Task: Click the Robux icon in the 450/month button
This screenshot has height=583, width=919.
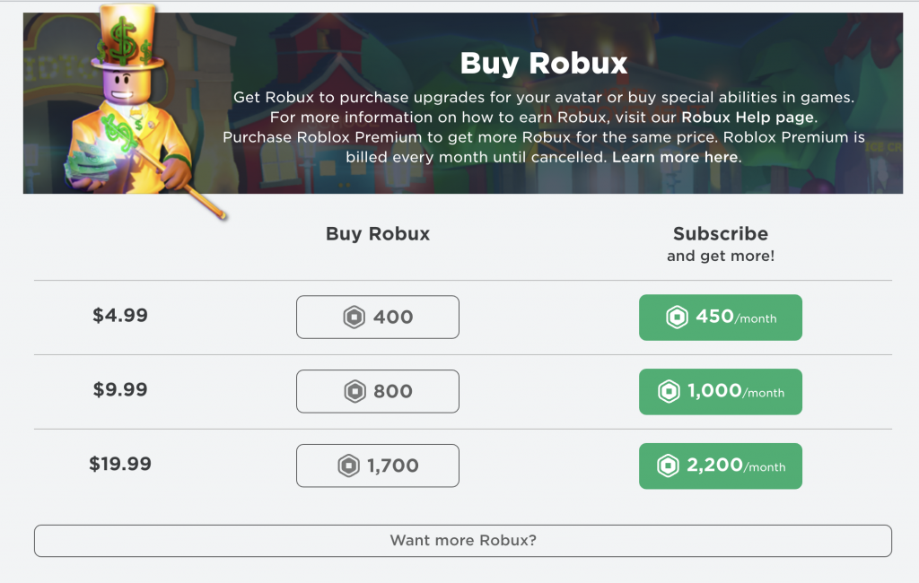Action: coord(679,317)
